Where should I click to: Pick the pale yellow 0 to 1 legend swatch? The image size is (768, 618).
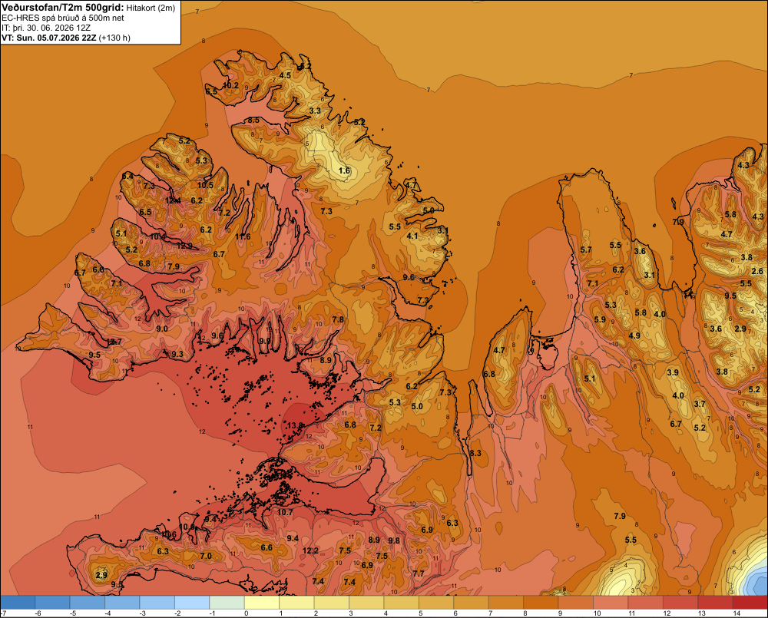[262, 603]
